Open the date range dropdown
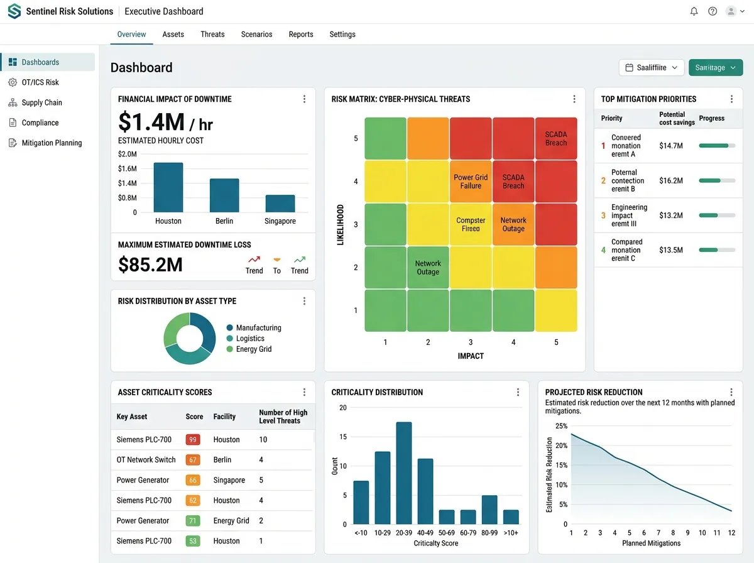This screenshot has height=563, width=754. point(652,67)
